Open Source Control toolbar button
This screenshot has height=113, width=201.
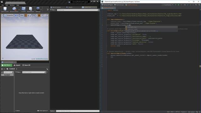pos(14,10)
